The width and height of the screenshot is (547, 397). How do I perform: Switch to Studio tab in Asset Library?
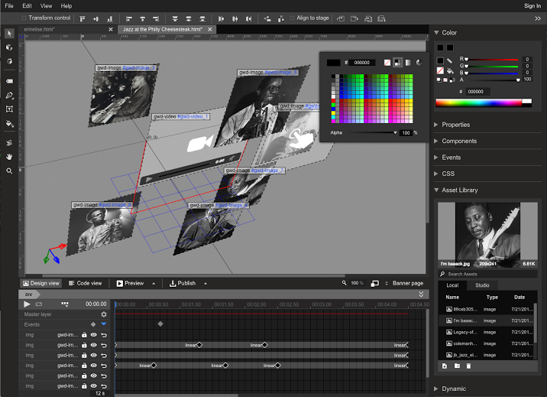coord(482,285)
